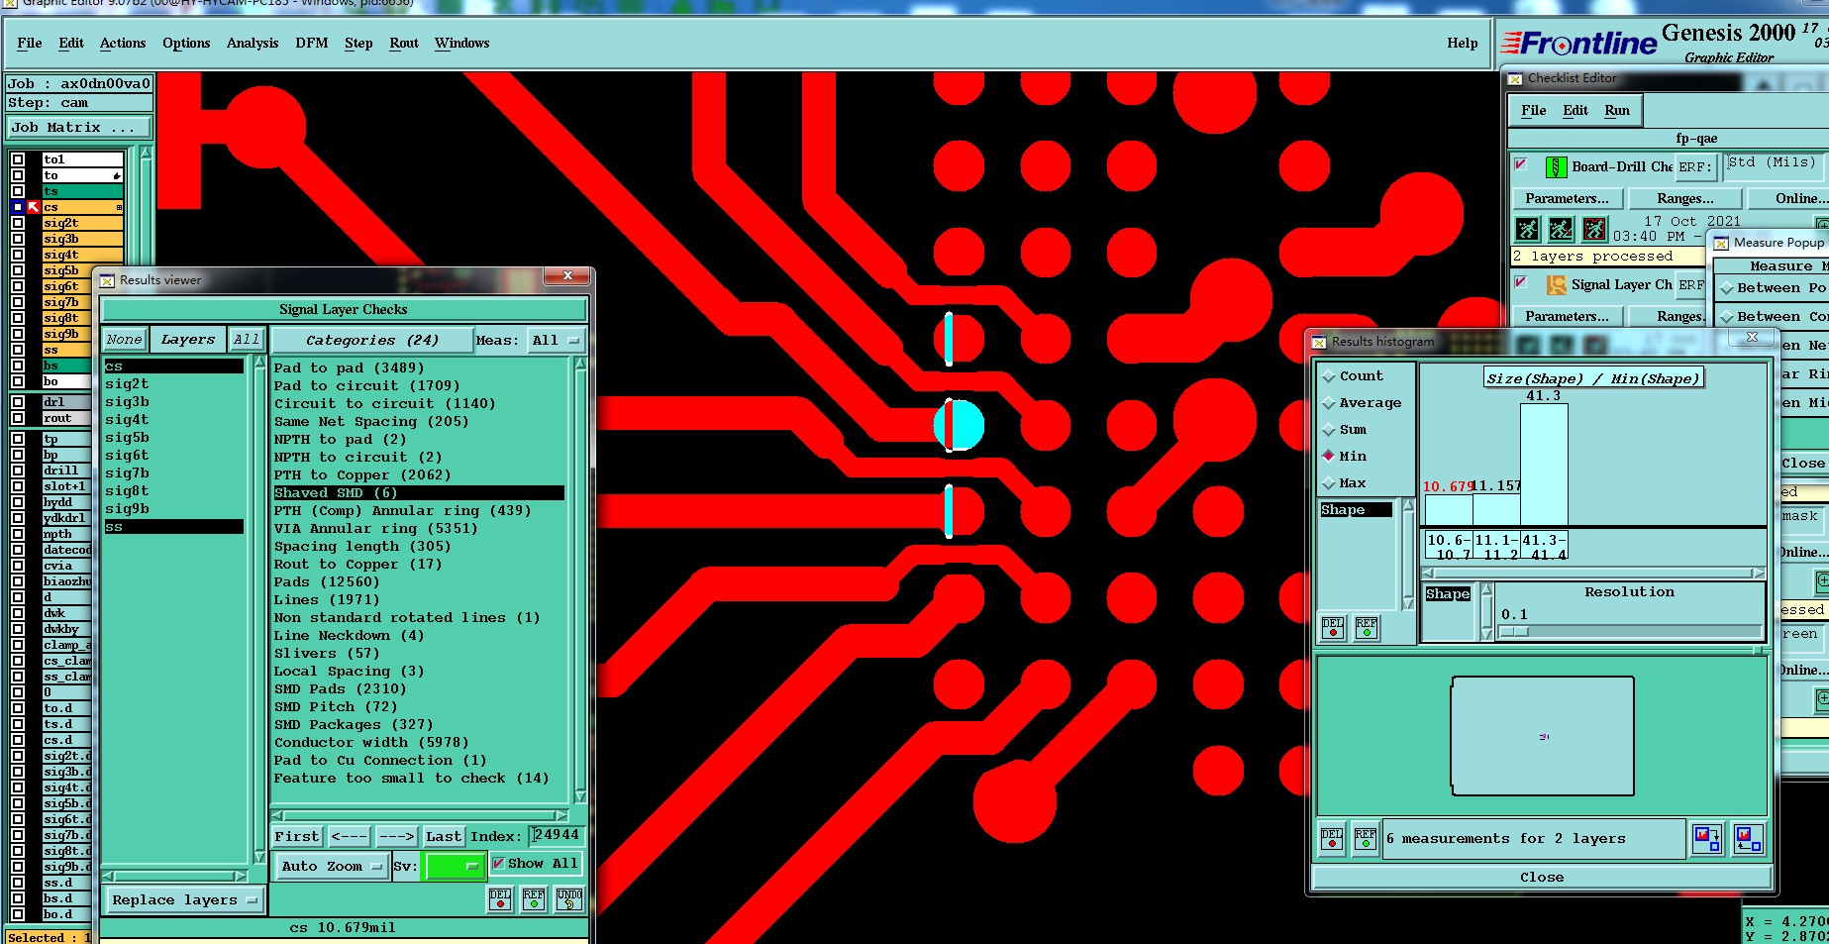This screenshot has height=944, width=1829.
Task: Open the Meas: All dropdown
Action: (x=555, y=341)
